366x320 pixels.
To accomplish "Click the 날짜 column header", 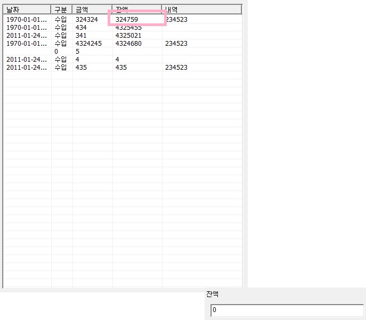I will coord(27,10).
